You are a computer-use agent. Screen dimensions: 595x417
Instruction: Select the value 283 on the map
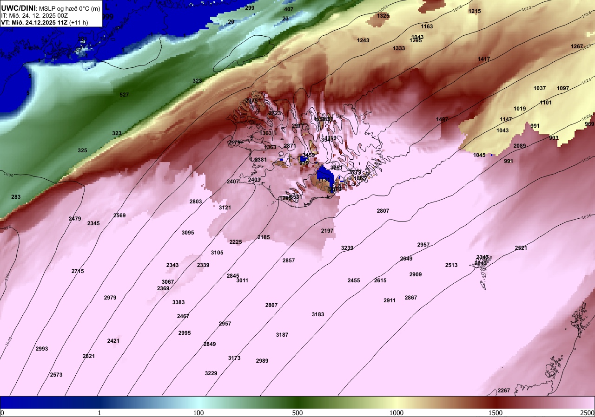tap(16, 197)
